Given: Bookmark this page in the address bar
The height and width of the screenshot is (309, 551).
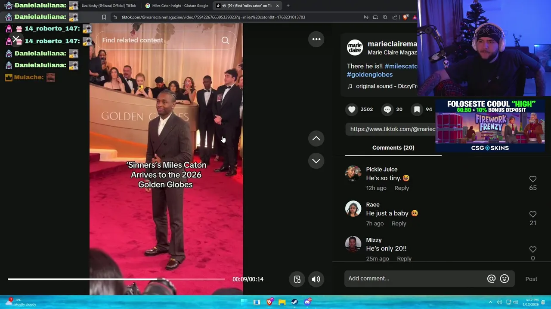Looking at the screenshot, I should (x=104, y=17).
